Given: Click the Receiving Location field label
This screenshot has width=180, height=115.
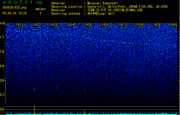Looking at the screenshot, I should coord(67,7).
